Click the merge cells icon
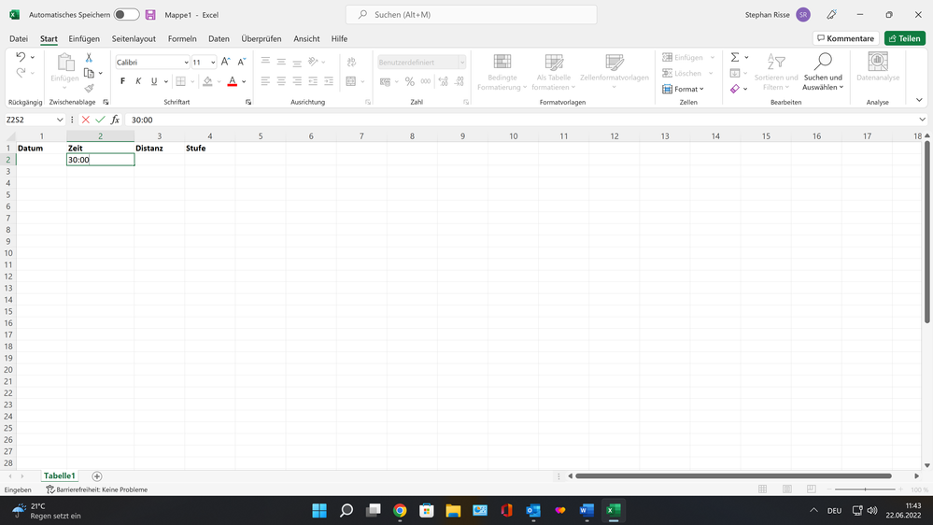Viewport: 933px width, 525px height. (x=351, y=81)
